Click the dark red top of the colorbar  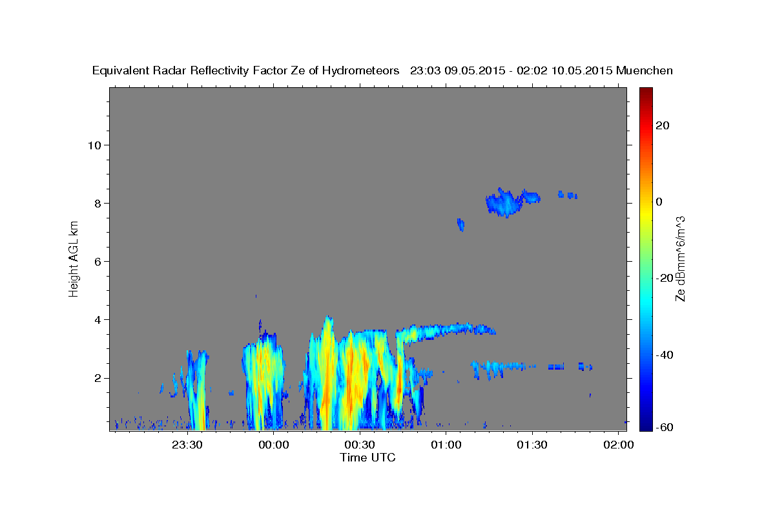pyautogui.click(x=646, y=92)
